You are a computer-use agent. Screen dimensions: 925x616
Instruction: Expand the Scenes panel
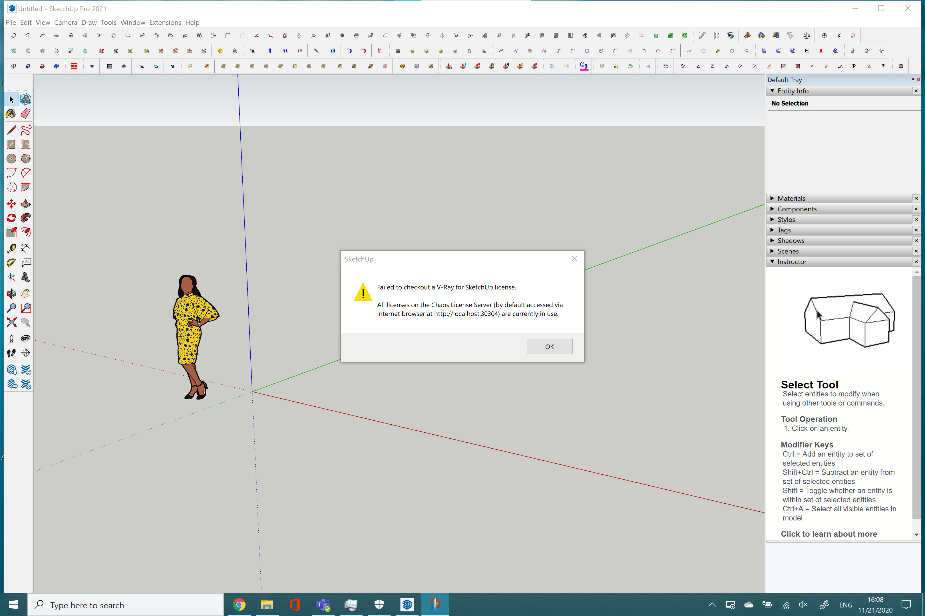[x=772, y=251]
